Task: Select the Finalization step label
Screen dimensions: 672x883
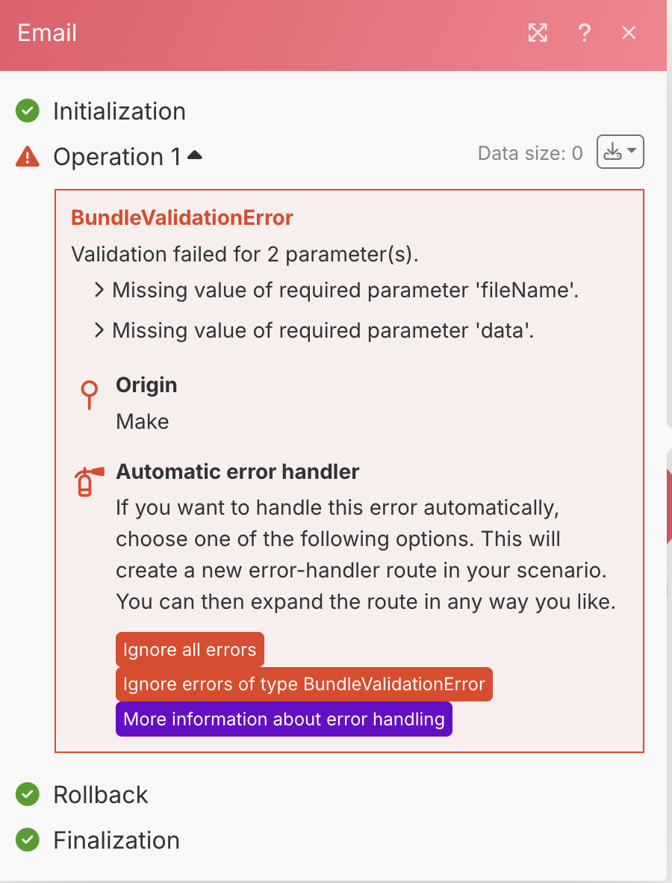Action: [116, 840]
